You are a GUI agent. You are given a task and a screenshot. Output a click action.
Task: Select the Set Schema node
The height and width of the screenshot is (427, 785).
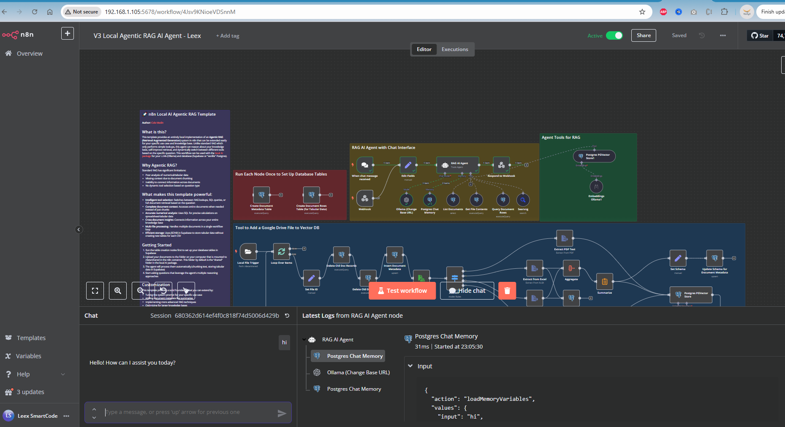(678, 258)
